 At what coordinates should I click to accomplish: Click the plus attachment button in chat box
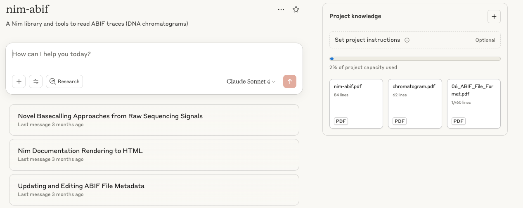(x=19, y=81)
